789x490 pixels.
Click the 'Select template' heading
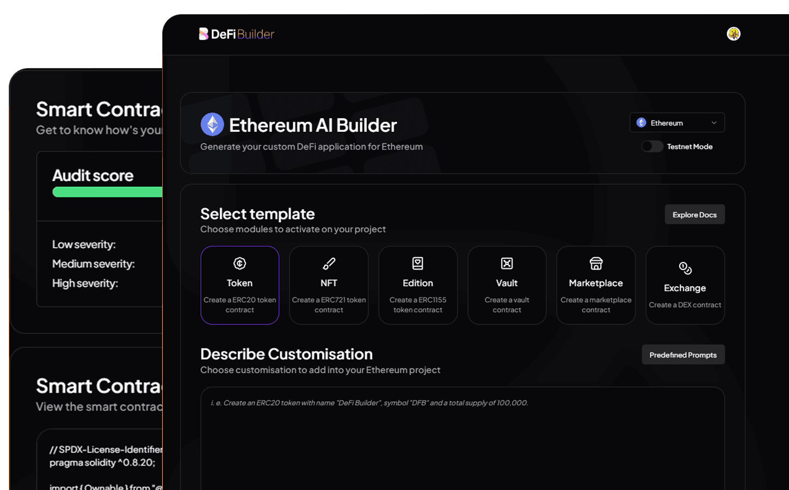pos(257,214)
